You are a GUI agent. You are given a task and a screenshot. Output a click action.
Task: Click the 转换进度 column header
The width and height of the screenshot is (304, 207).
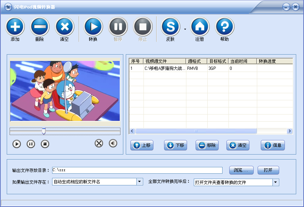click(x=275, y=61)
